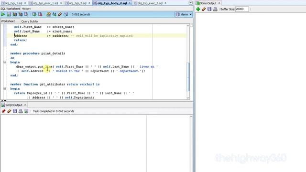The image size is (306, 172).
Task: Close the obj_typ_exec_1.sql tab
Action: [61, 3]
